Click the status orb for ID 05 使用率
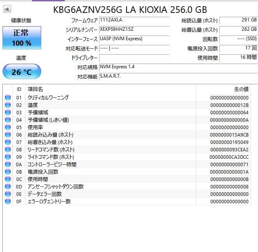 tap(8, 127)
